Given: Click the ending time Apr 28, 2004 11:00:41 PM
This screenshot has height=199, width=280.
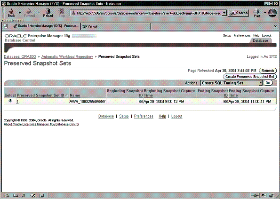Looking at the screenshot, I should 250,102.
